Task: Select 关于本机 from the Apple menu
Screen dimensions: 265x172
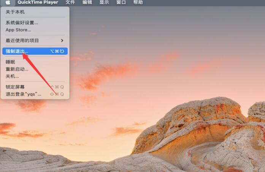Action: point(15,12)
